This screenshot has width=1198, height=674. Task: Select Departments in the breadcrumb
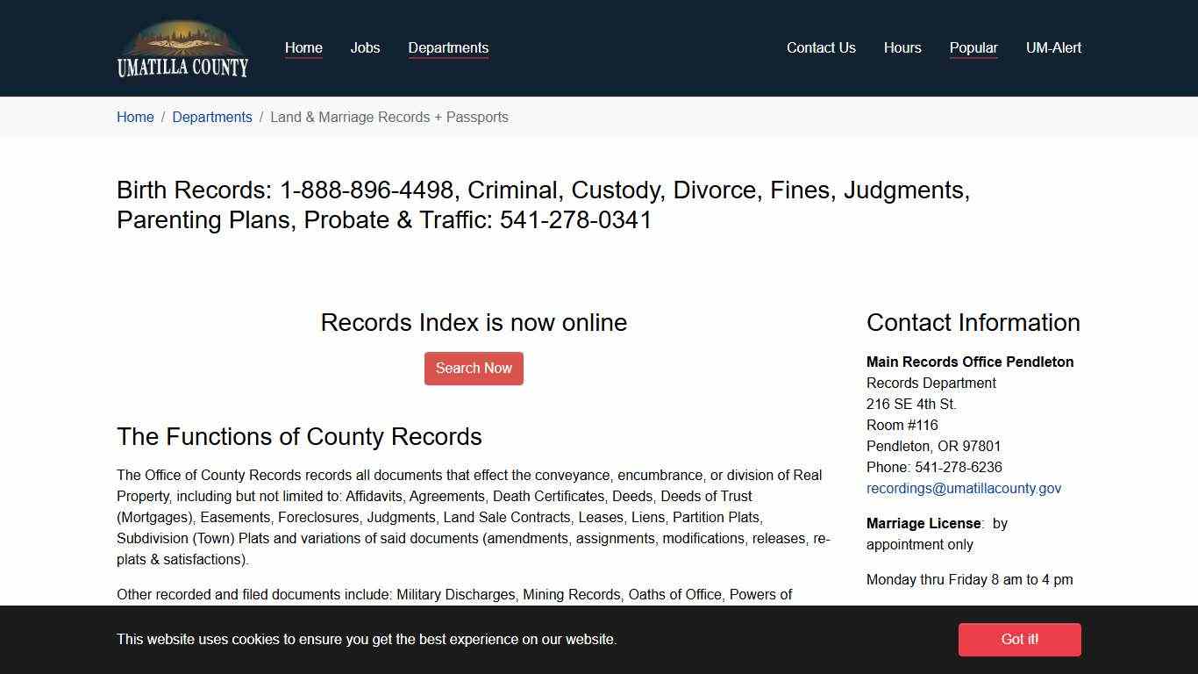tap(212, 117)
